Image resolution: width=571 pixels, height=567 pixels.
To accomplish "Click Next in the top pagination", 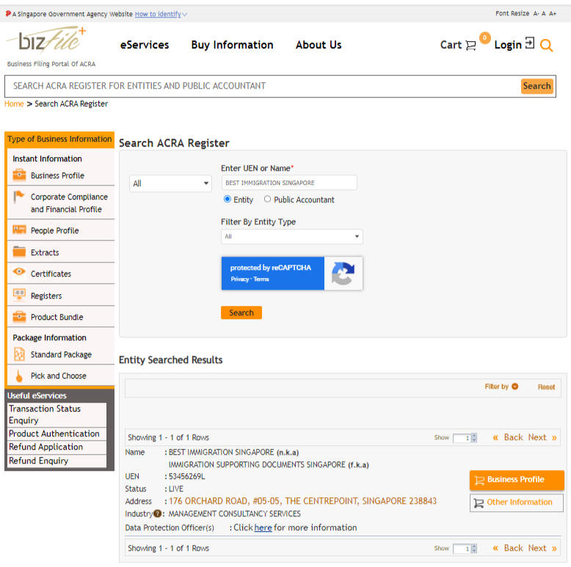I will coord(537,437).
